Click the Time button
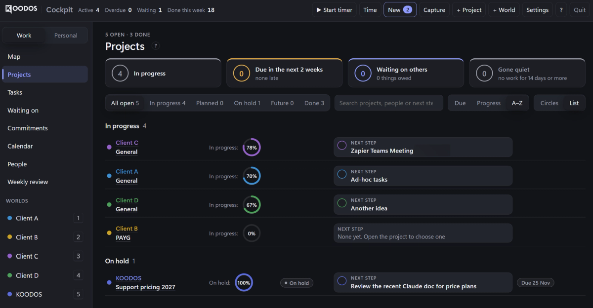This screenshot has width=593, height=308. [x=370, y=10]
